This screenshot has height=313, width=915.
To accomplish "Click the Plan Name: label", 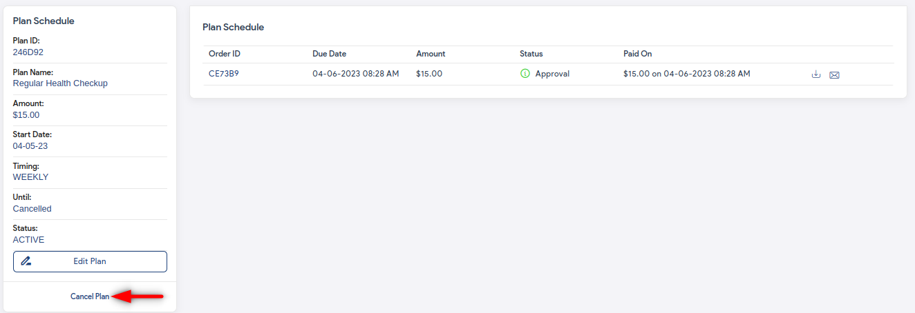I will pyautogui.click(x=33, y=72).
